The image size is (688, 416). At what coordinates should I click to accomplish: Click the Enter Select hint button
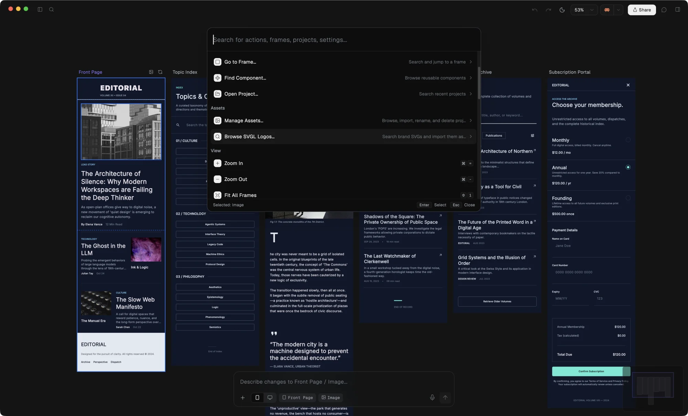(x=432, y=205)
